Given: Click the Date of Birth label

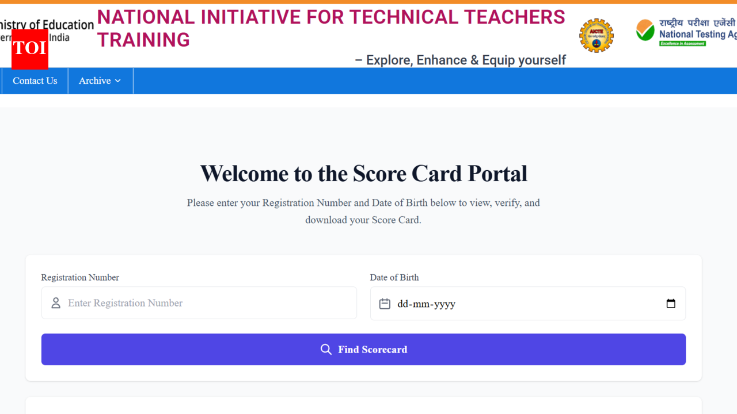Looking at the screenshot, I should [394, 277].
